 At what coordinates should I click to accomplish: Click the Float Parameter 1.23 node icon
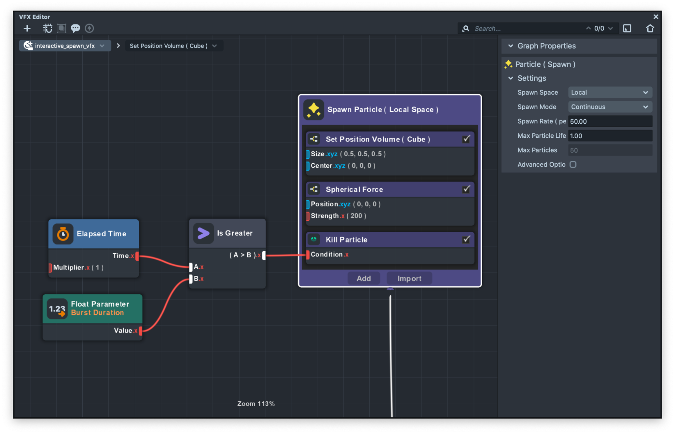(57, 309)
